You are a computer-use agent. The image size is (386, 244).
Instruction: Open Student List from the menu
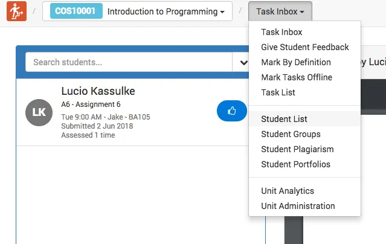pyautogui.click(x=305, y=119)
